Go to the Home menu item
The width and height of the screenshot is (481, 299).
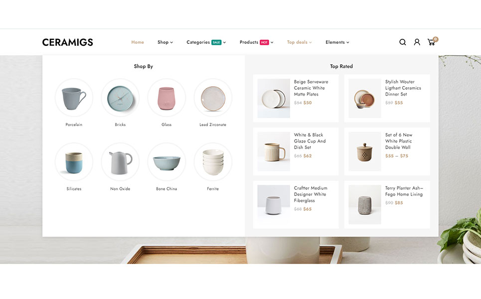(x=138, y=42)
